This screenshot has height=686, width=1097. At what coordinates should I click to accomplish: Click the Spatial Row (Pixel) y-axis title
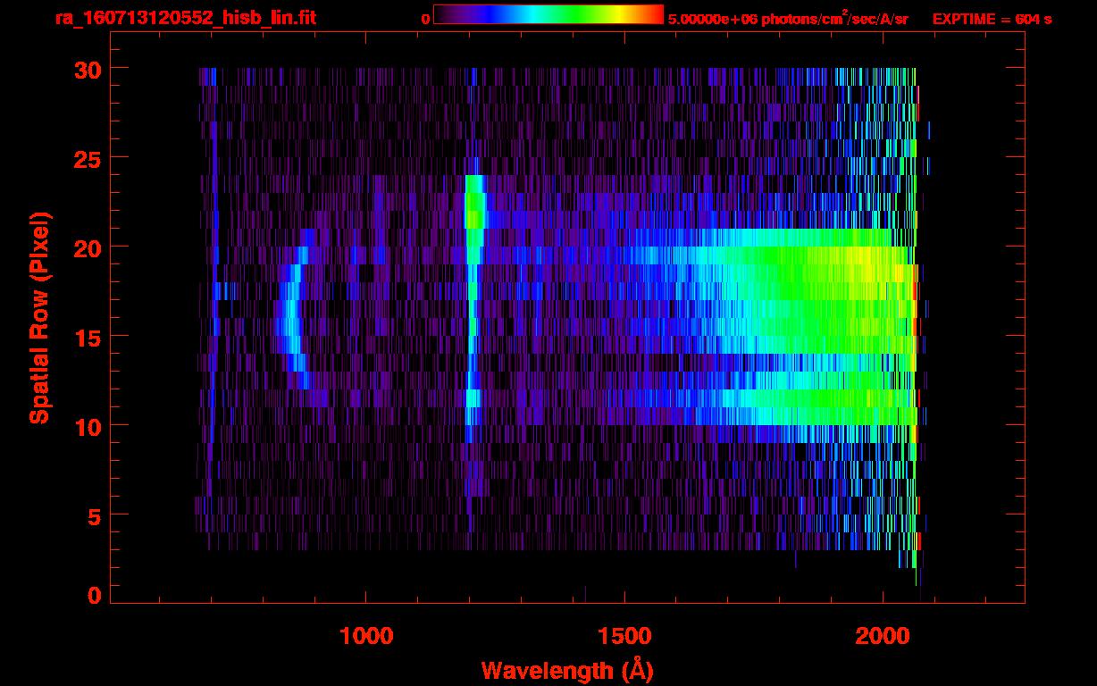point(39,317)
